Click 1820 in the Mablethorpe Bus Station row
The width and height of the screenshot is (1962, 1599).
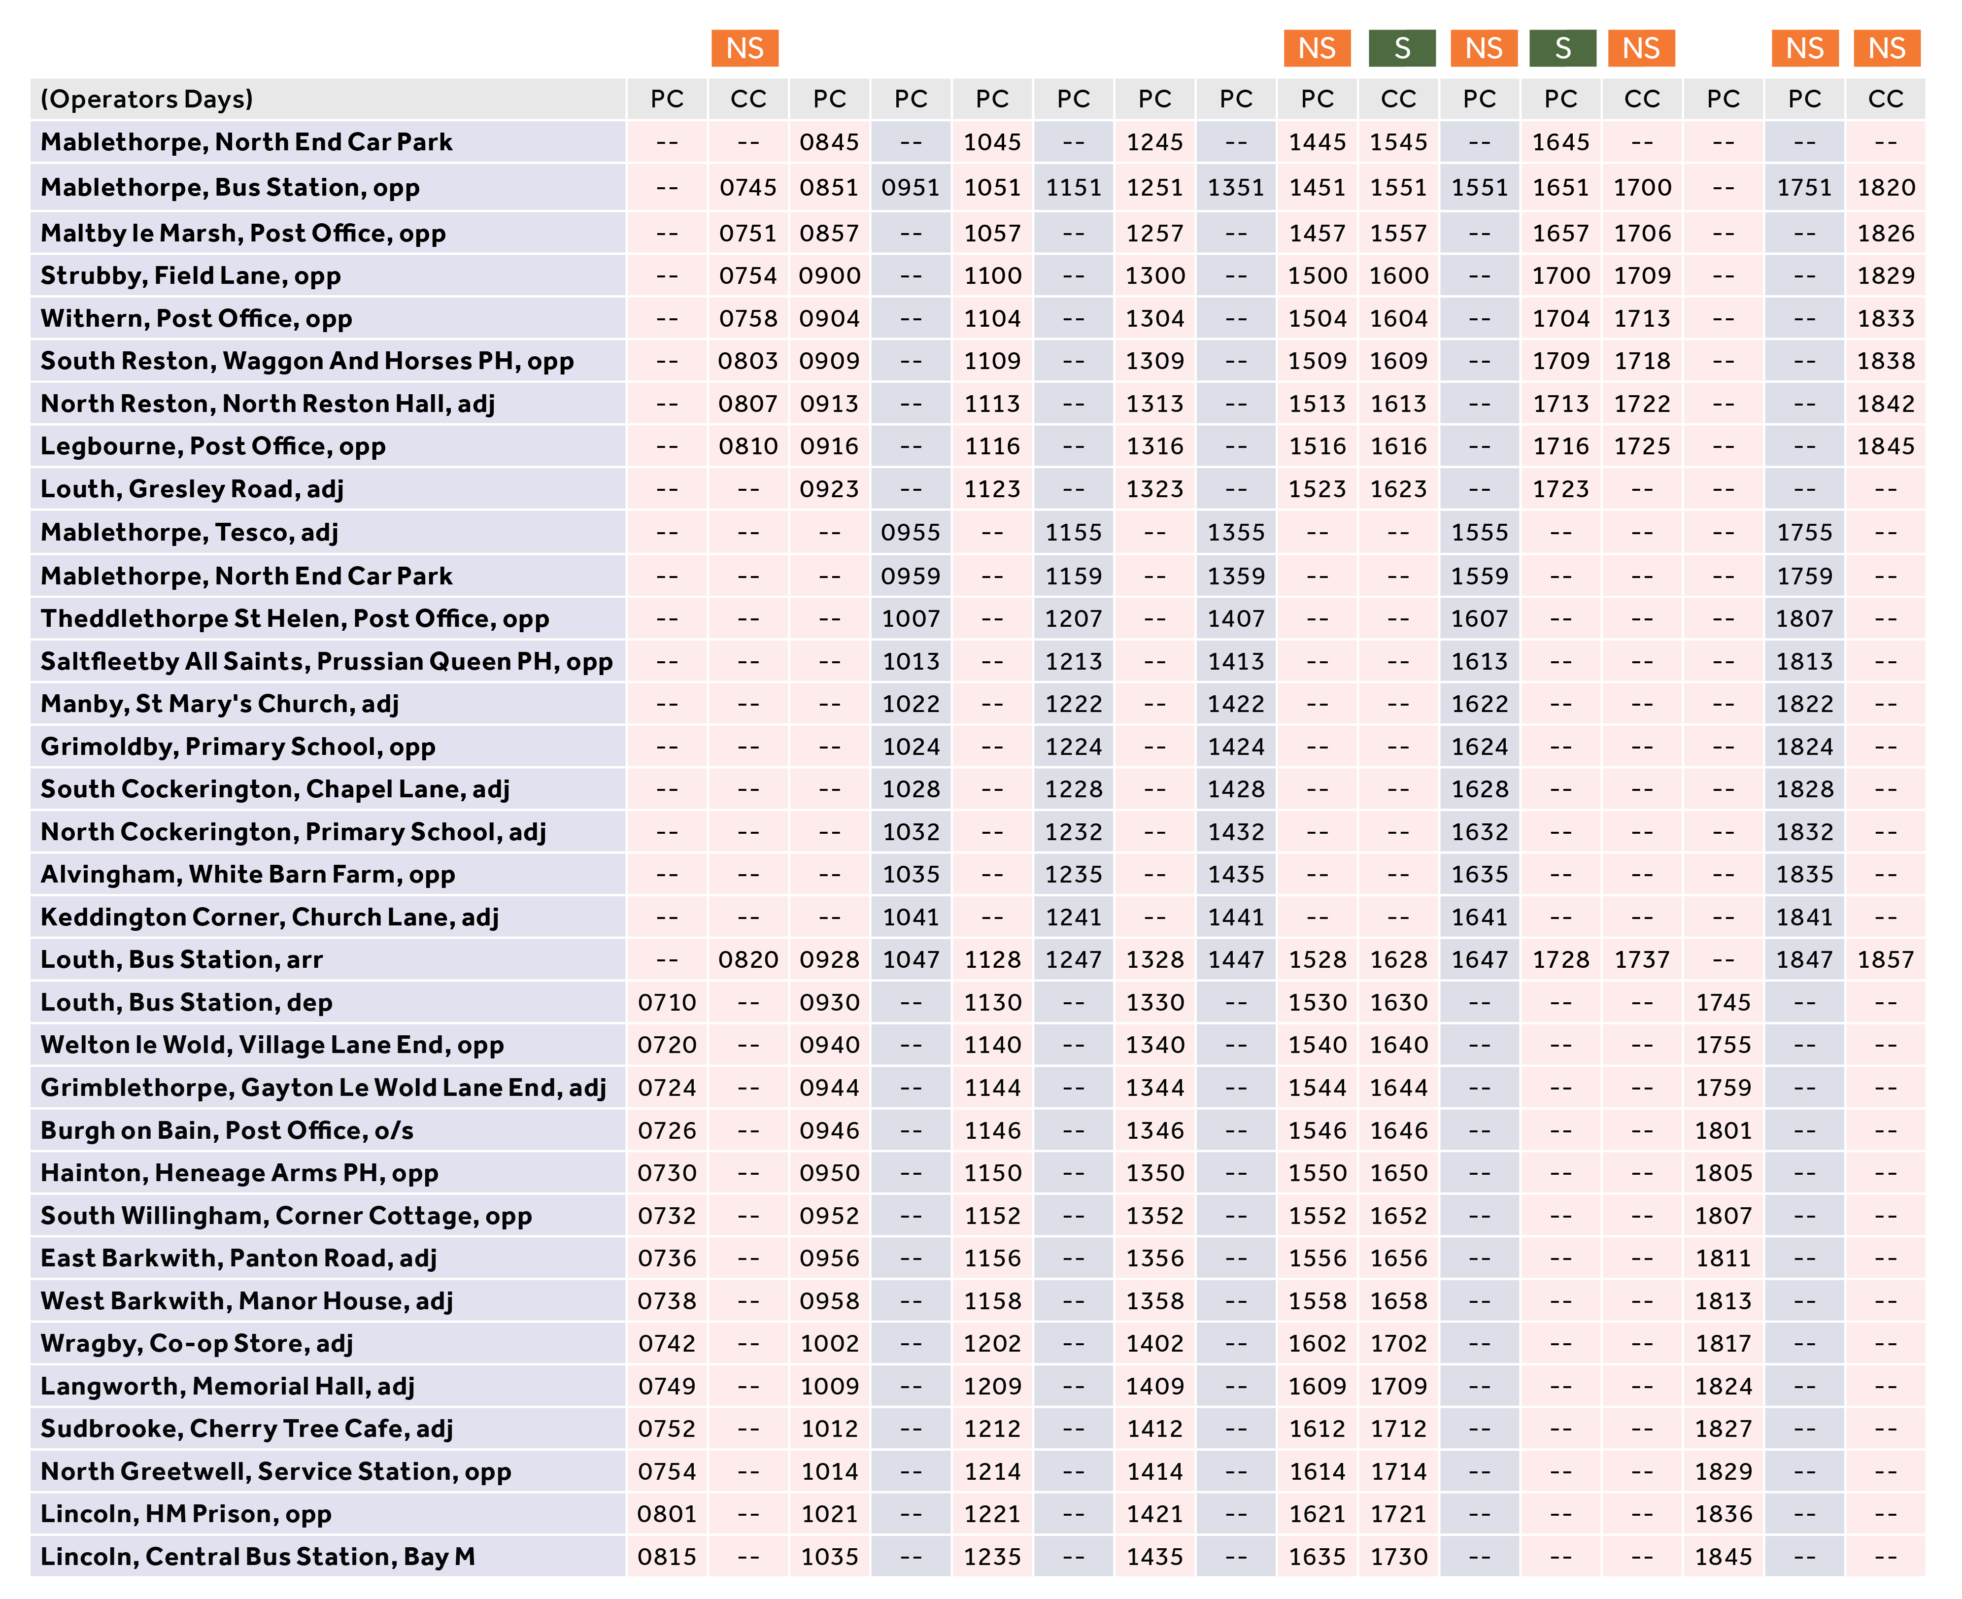pos(1886,187)
